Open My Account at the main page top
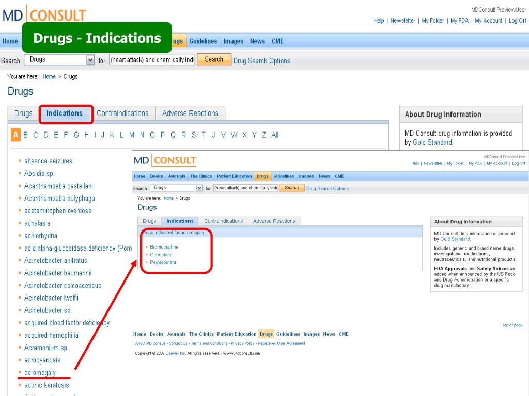529x396 pixels. (x=489, y=21)
